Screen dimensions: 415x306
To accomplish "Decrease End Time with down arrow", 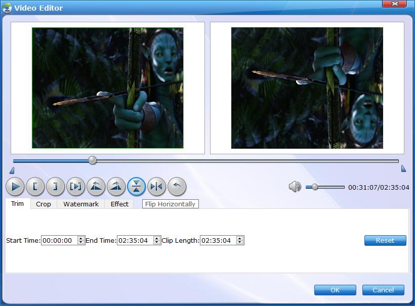I will tap(157, 242).
